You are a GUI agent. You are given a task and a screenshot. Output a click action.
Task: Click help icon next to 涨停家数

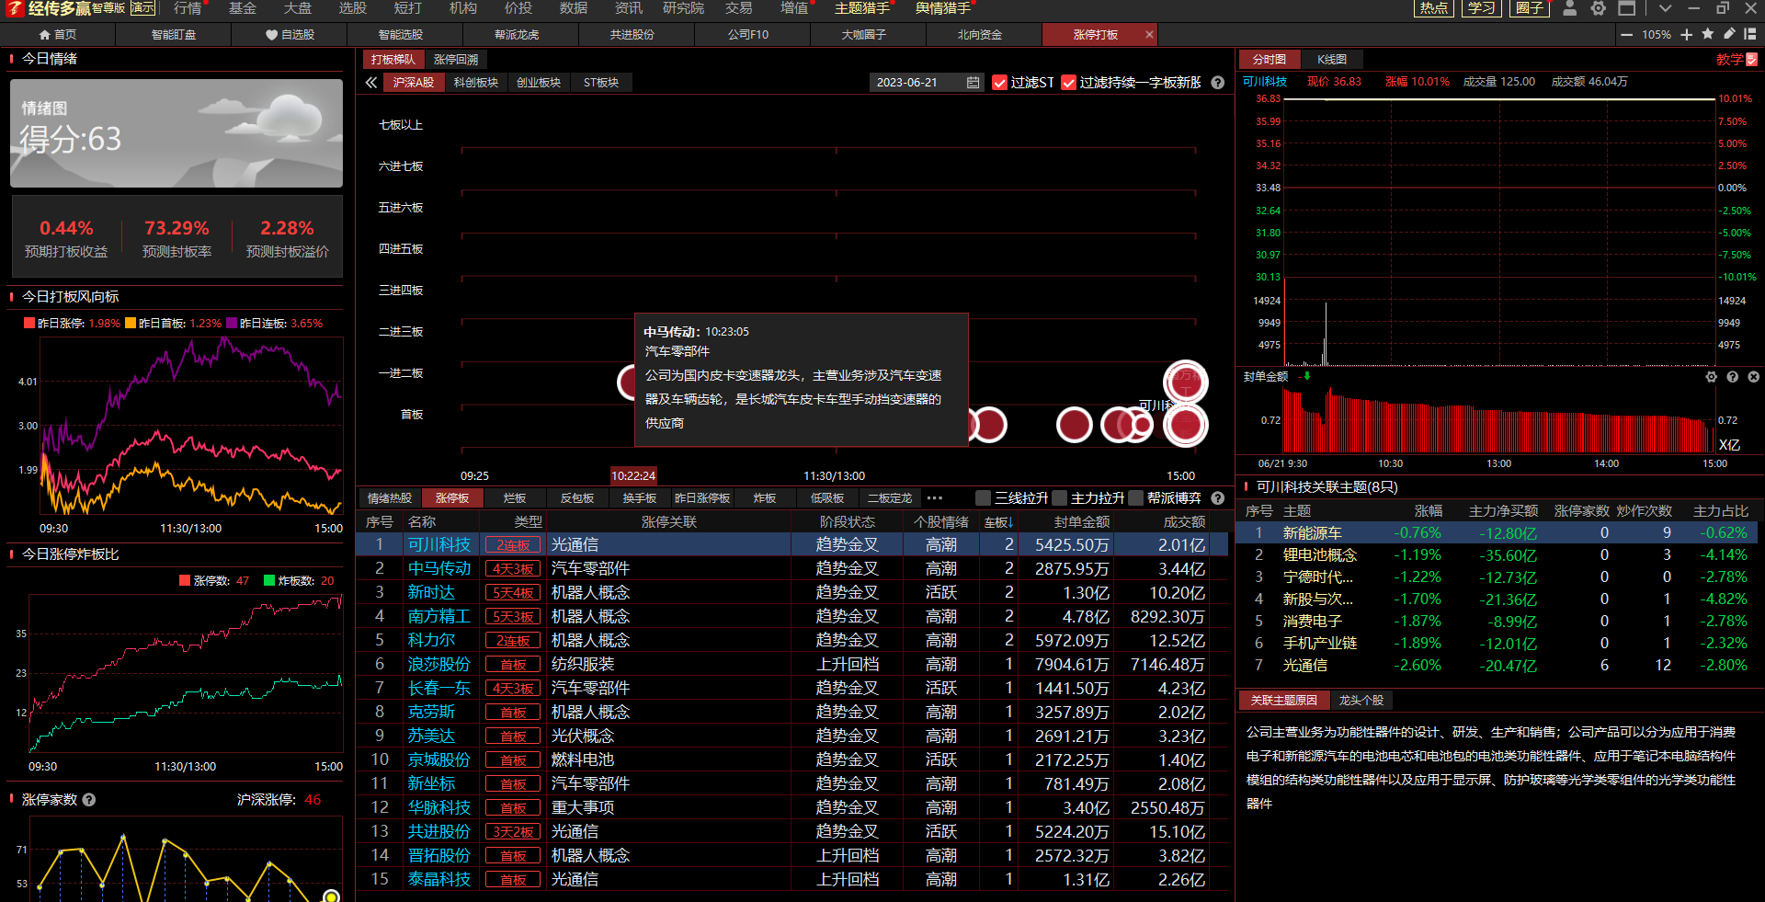point(89,799)
